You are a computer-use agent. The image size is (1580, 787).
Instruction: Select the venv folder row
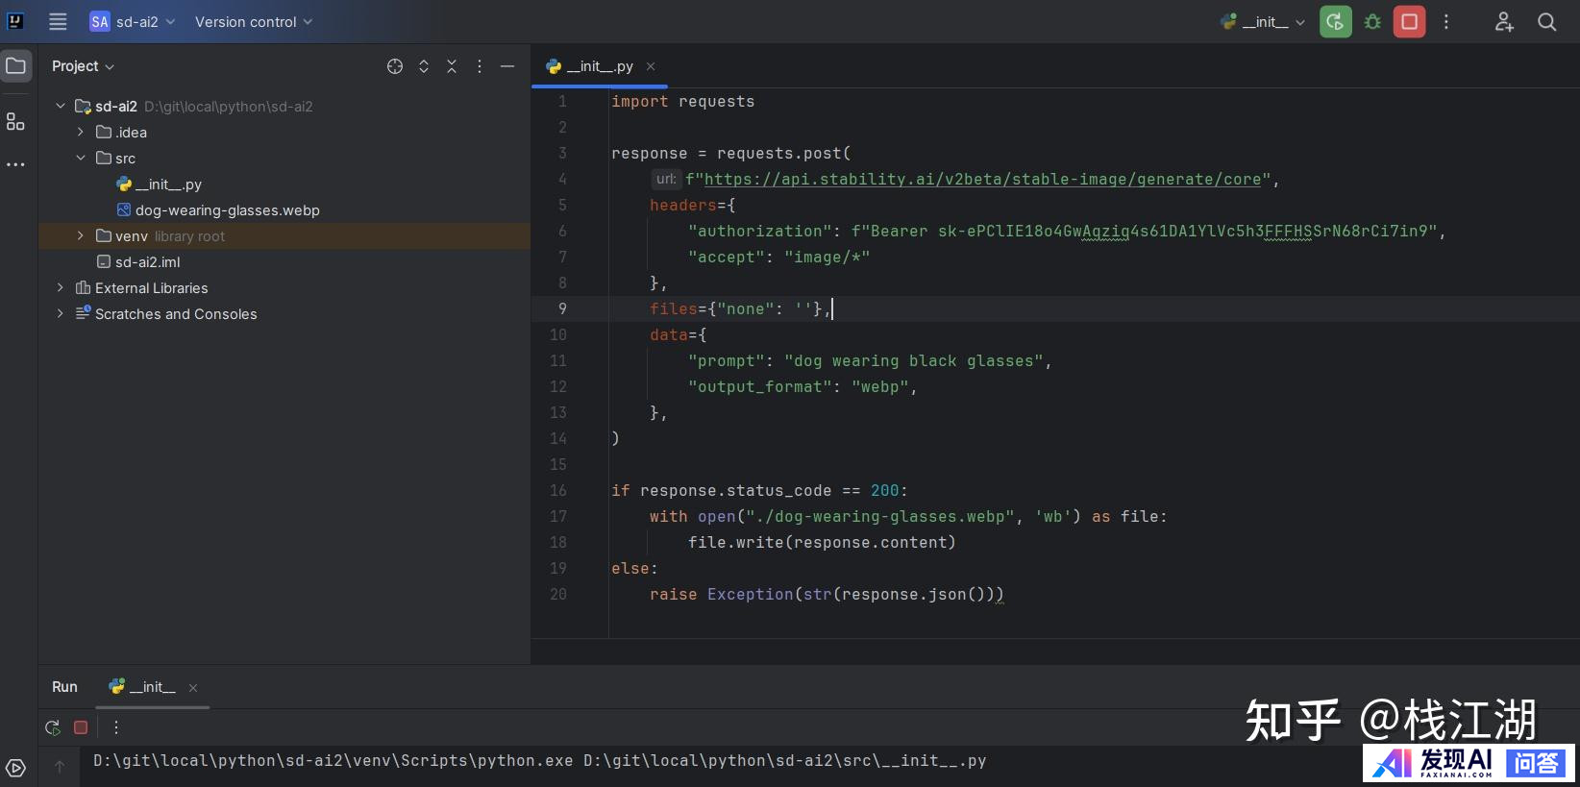[284, 235]
